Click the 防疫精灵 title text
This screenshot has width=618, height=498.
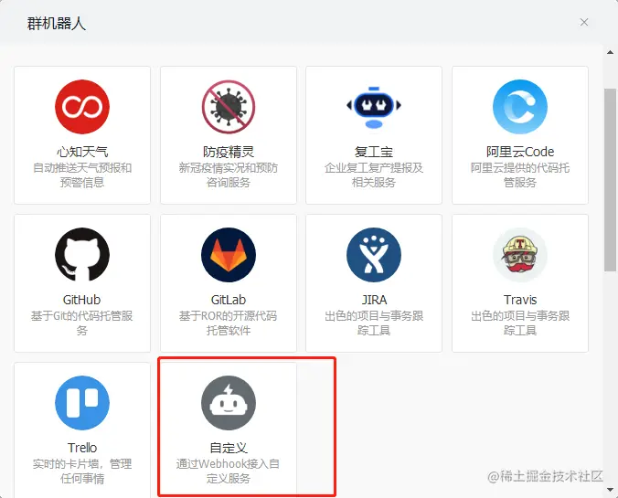(229, 152)
